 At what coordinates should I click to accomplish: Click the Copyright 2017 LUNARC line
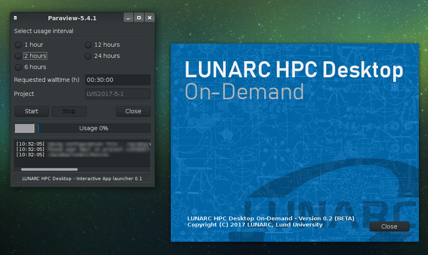tap(255, 225)
